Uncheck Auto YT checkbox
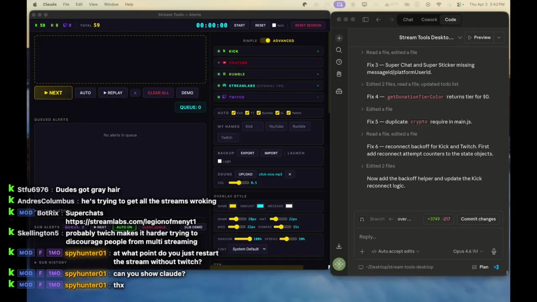The image size is (537, 302). click(x=247, y=113)
